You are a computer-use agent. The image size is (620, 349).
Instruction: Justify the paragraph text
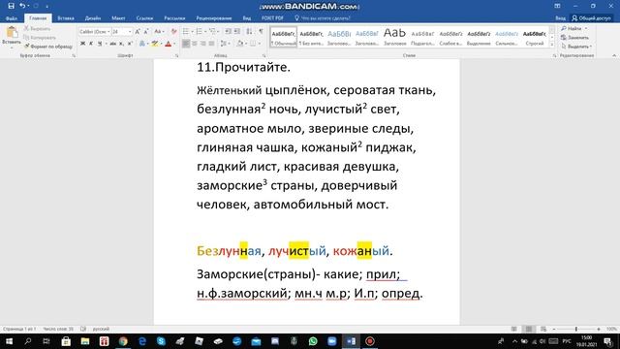pos(211,44)
